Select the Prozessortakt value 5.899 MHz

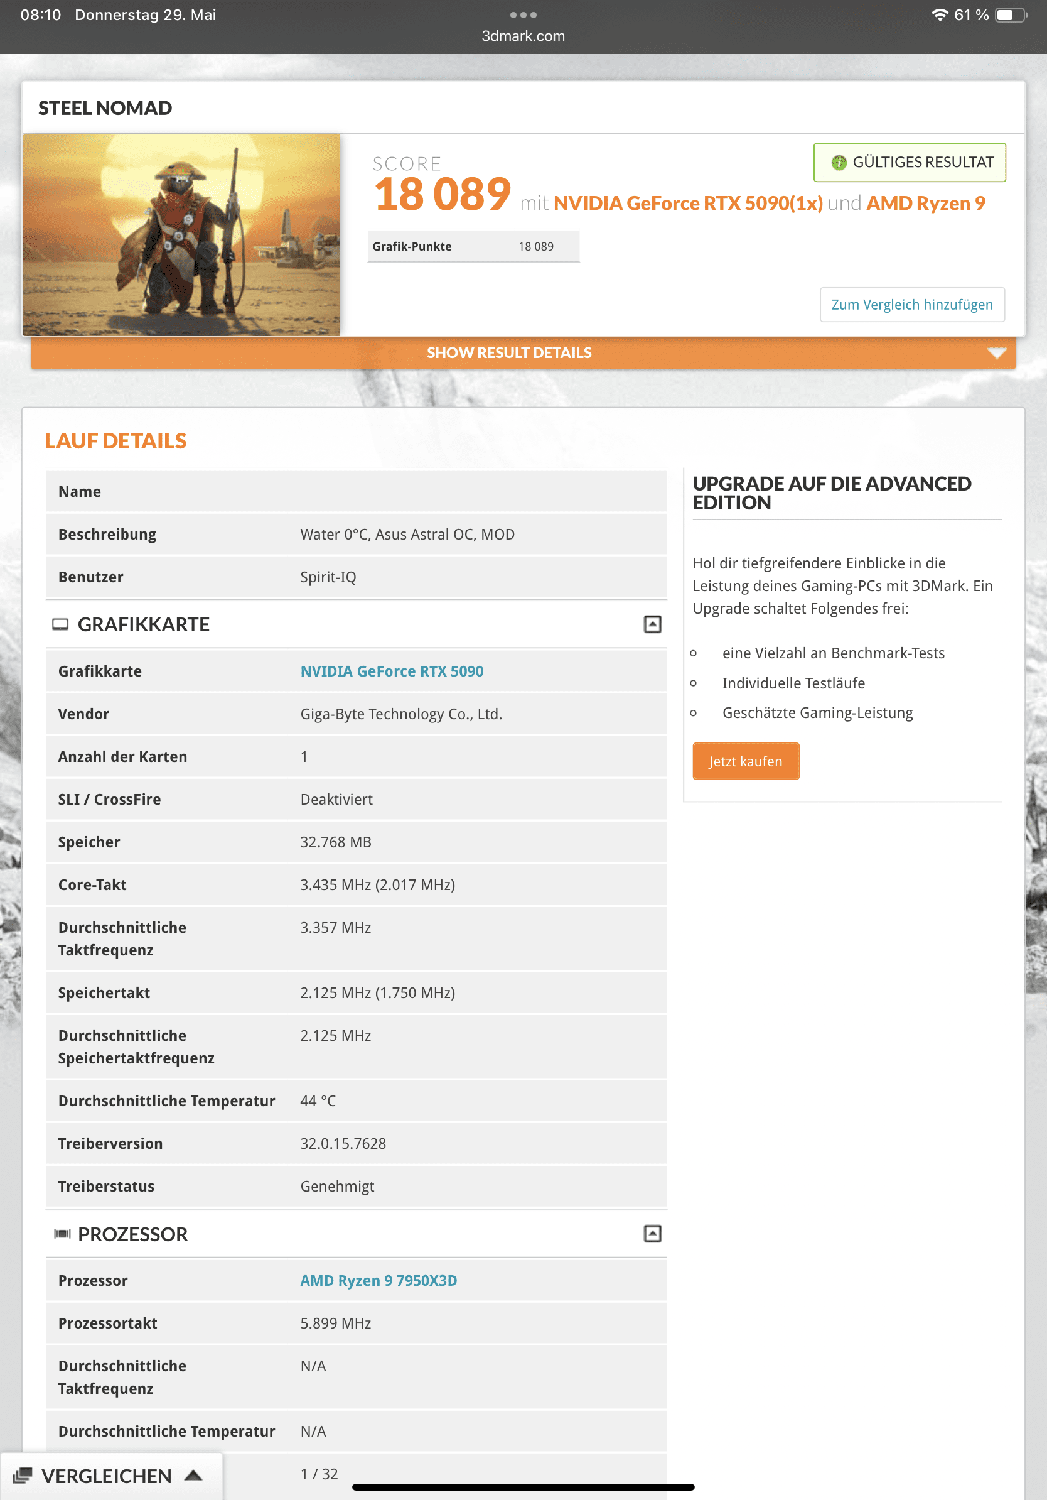pyautogui.click(x=336, y=1323)
